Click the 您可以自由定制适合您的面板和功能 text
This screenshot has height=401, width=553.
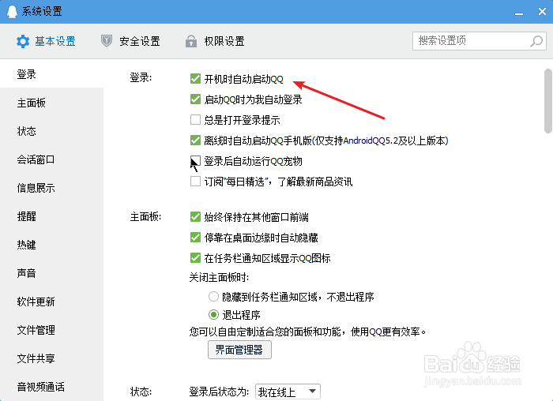click(265, 332)
